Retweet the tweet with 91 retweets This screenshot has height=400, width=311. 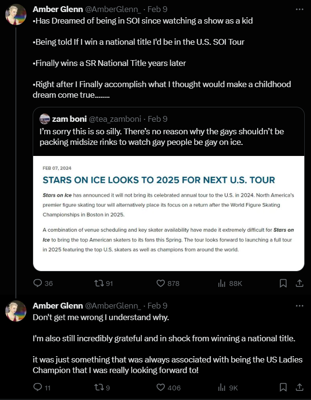99,284
